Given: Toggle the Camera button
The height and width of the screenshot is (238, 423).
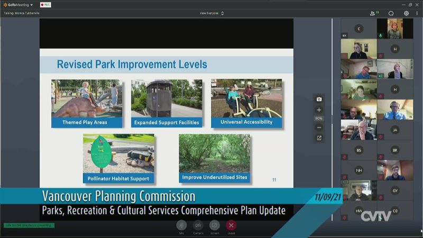Looking at the screenshot, I should pyautogui.click(x=198, y=225).
